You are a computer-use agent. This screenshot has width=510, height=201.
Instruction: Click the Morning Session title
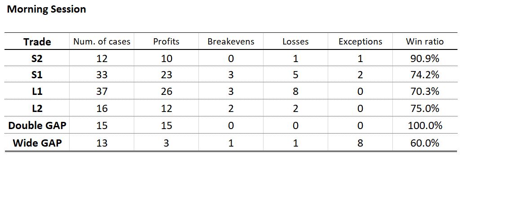click(x=47, y=9)
